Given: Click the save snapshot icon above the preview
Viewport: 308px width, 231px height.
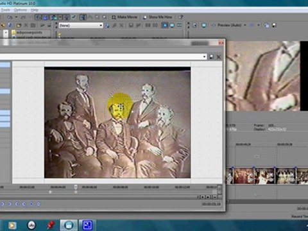Looking at the screenshot, I should (274, 26).
